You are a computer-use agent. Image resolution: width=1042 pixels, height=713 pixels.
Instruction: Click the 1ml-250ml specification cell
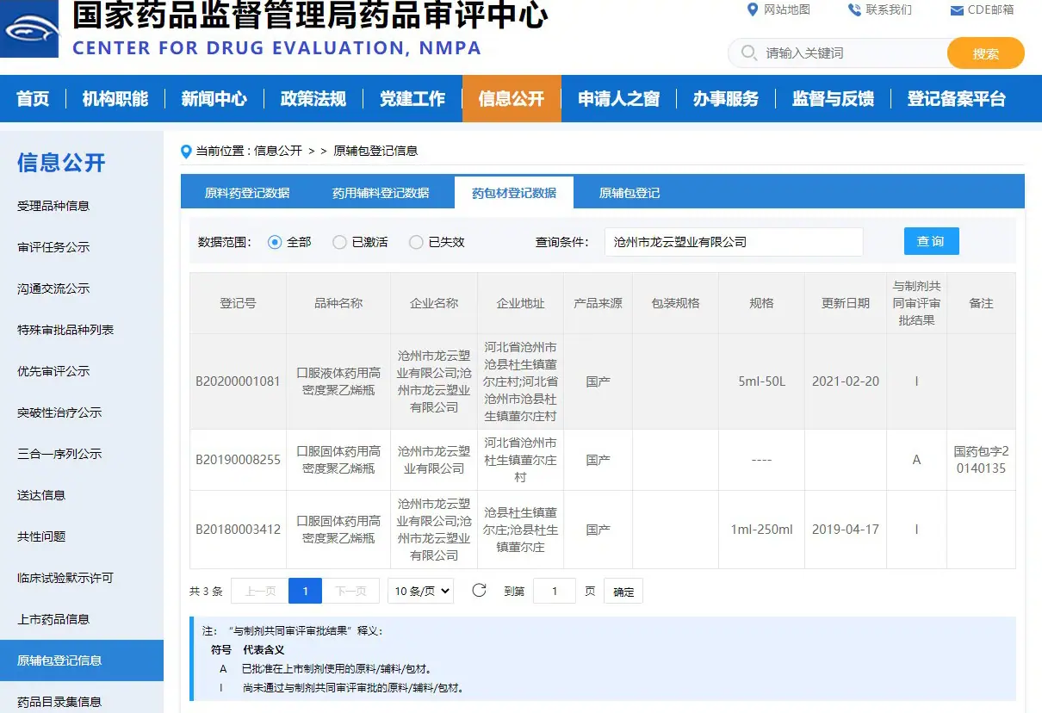761,530
